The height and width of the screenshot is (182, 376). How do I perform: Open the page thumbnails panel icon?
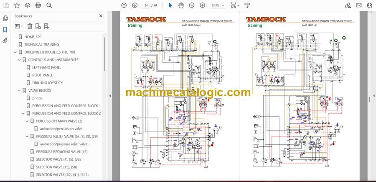tap(5, 18)
